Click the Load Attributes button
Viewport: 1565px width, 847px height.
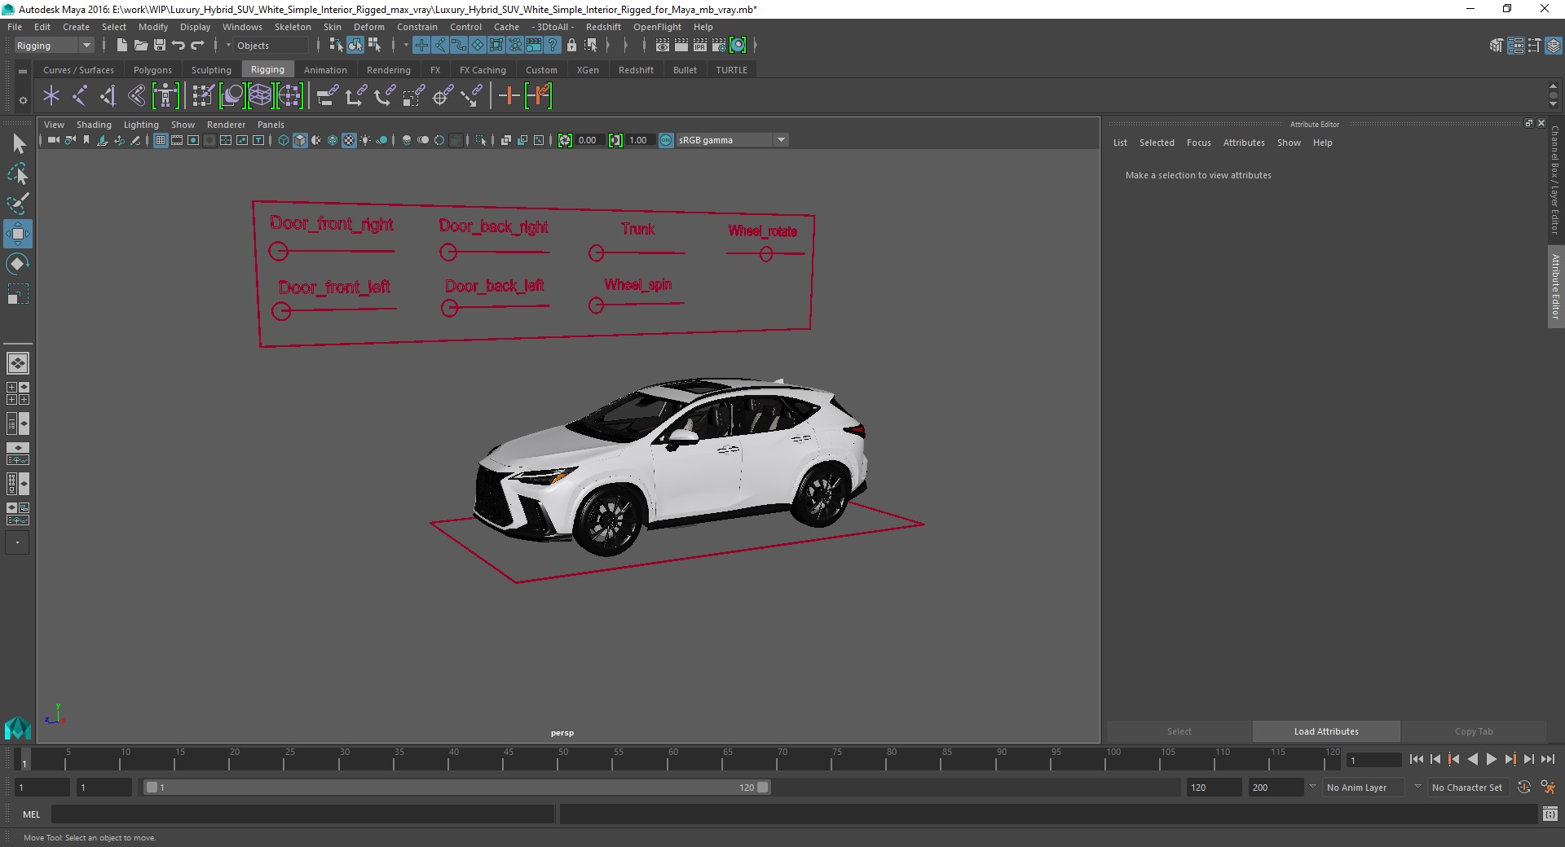pos(1326,731)
